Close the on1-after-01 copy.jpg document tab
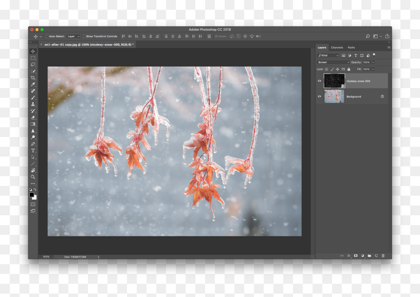 41,45
